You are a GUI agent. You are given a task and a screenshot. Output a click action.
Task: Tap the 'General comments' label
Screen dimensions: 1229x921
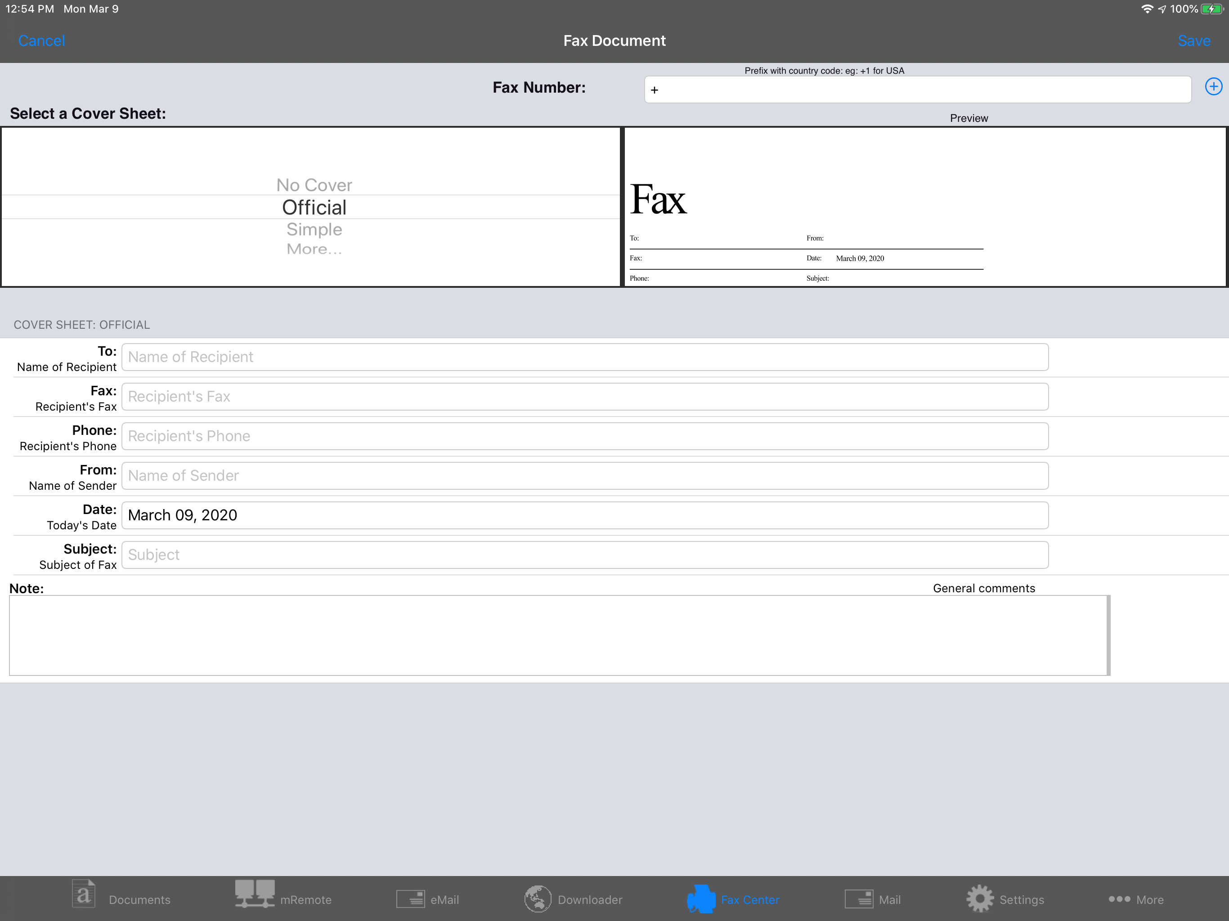tap(983, 588)
